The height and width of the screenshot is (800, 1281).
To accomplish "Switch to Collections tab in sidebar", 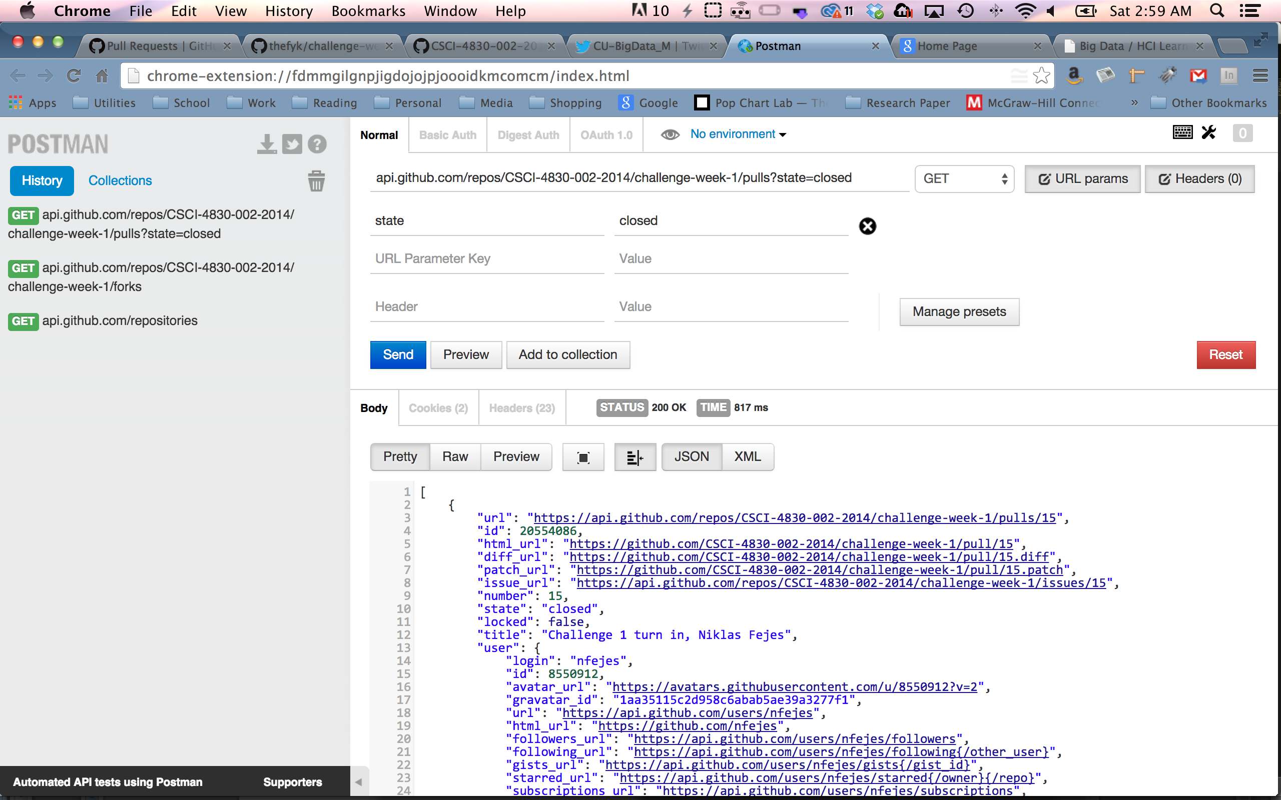I will tap(120, 180).
